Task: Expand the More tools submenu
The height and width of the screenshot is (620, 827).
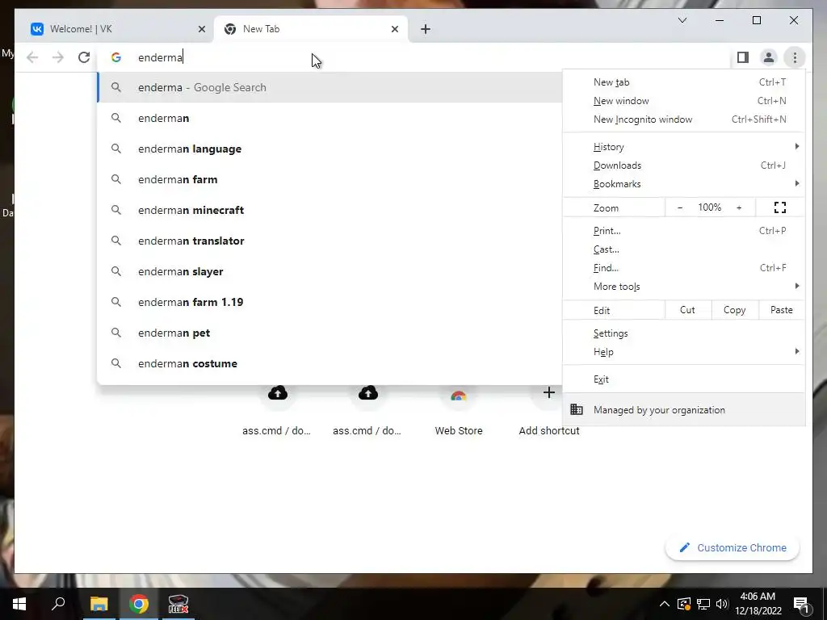Action: pos(684,287)
